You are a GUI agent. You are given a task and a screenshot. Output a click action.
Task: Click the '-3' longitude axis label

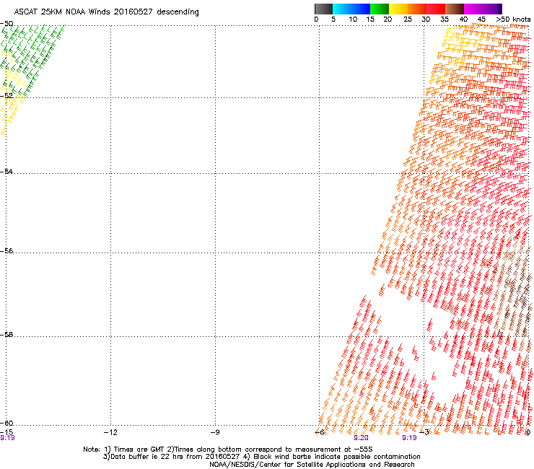(424, 432)
